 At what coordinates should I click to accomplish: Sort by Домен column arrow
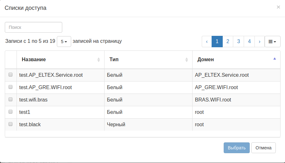[275, 59]
